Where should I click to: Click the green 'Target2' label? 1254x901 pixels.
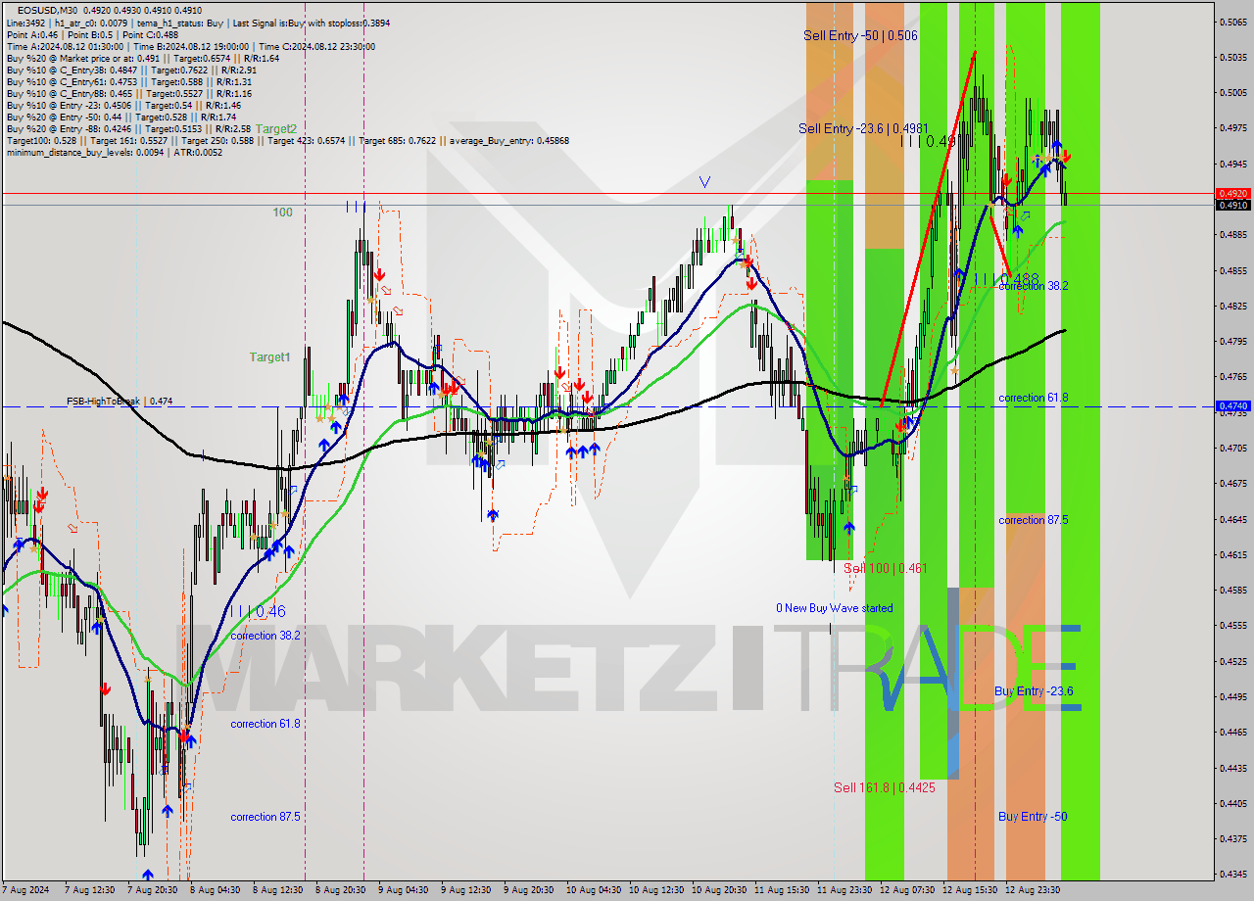pos(276,128)
